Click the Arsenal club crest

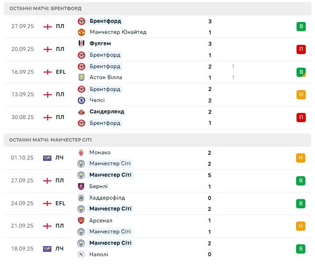point(81,221)
